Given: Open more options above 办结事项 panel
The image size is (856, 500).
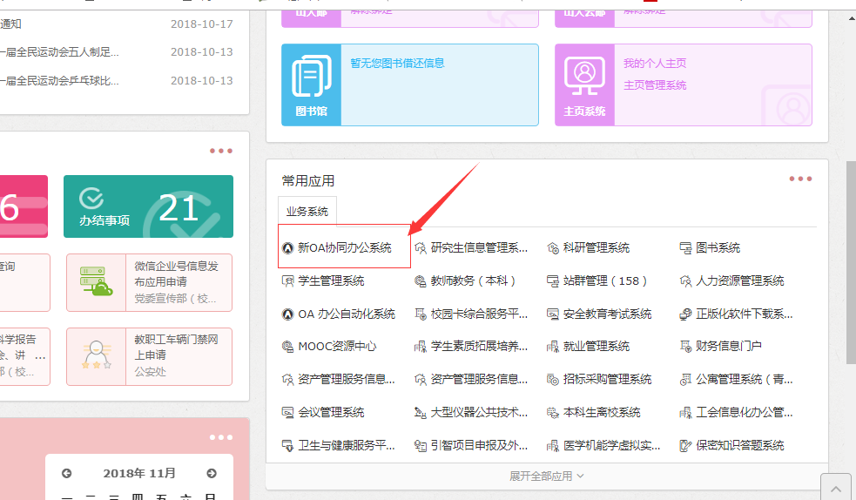Looking at the screenshot, I should coord(220,151).
